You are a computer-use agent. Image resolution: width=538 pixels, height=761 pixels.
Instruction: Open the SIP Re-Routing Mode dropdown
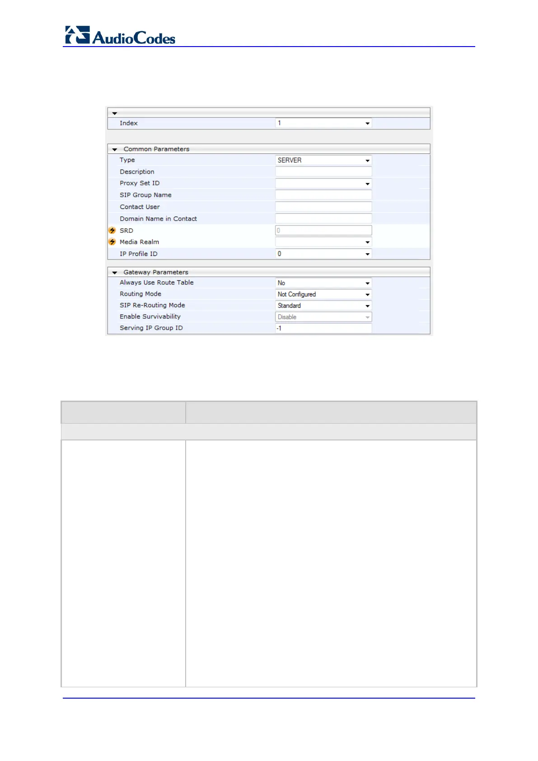pyautogui.click(x=323, y=306)
